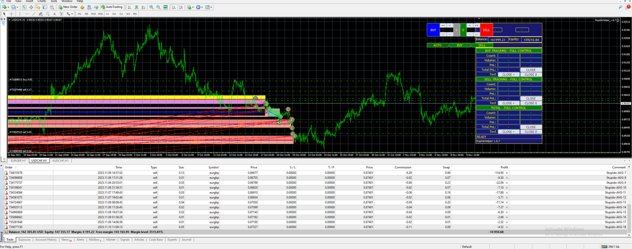Close order 734010578 with its x
The image size is (632, 249).
point(507,173)
